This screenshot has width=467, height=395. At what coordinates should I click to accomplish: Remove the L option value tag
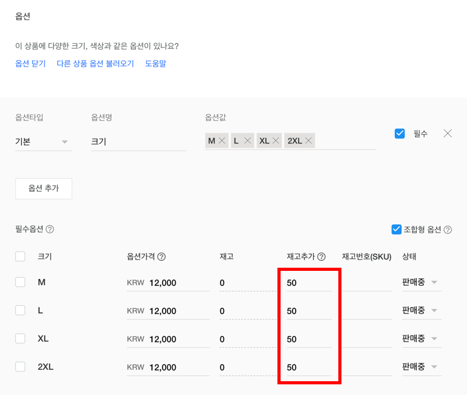pos(247,141)
